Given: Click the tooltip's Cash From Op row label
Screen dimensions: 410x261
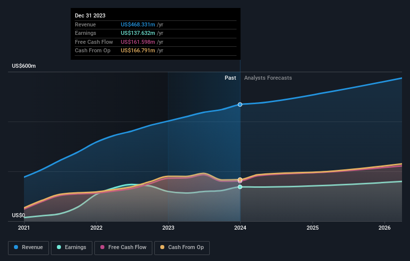Looking at the screenshot, I should (x=92, y=51).
